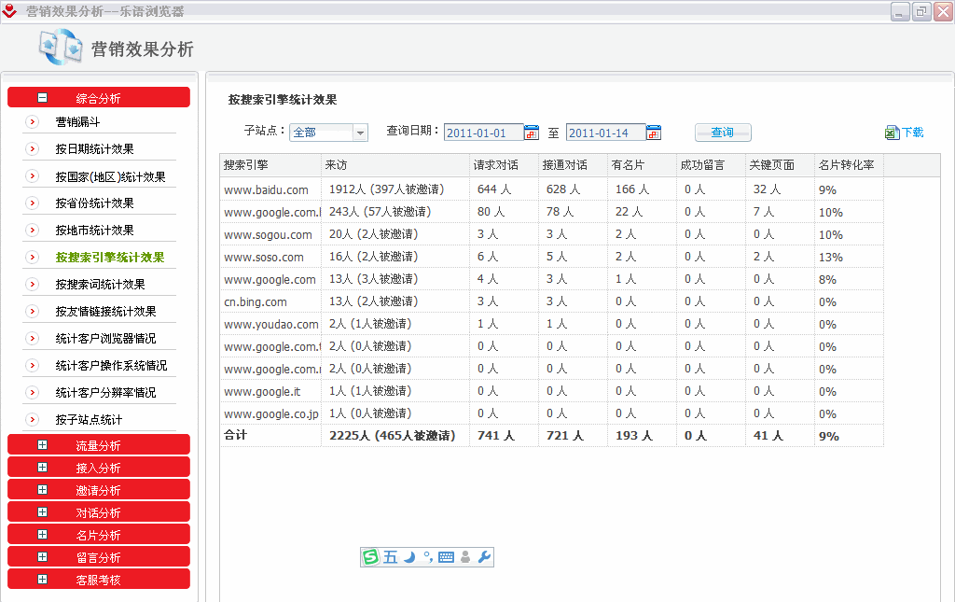The image size is (955, 602).
Task: Click the Sogou input method logo icon
Action: click(x=370, y=557)
